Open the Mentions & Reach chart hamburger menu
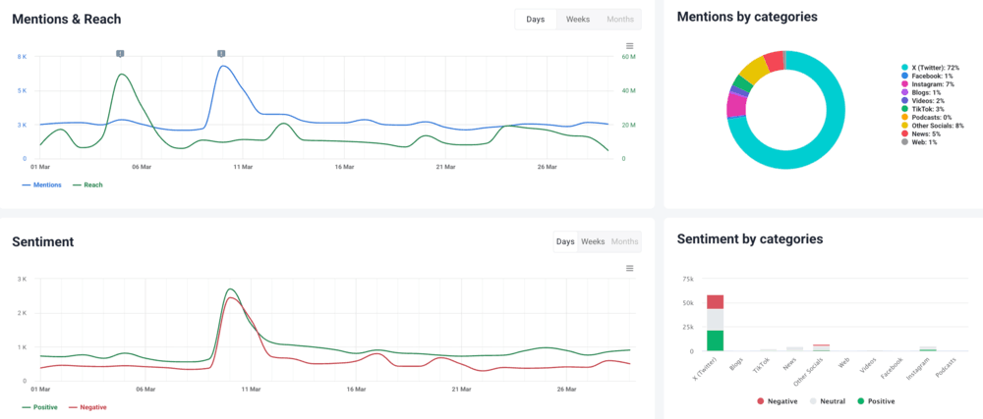 click(630, 46)
